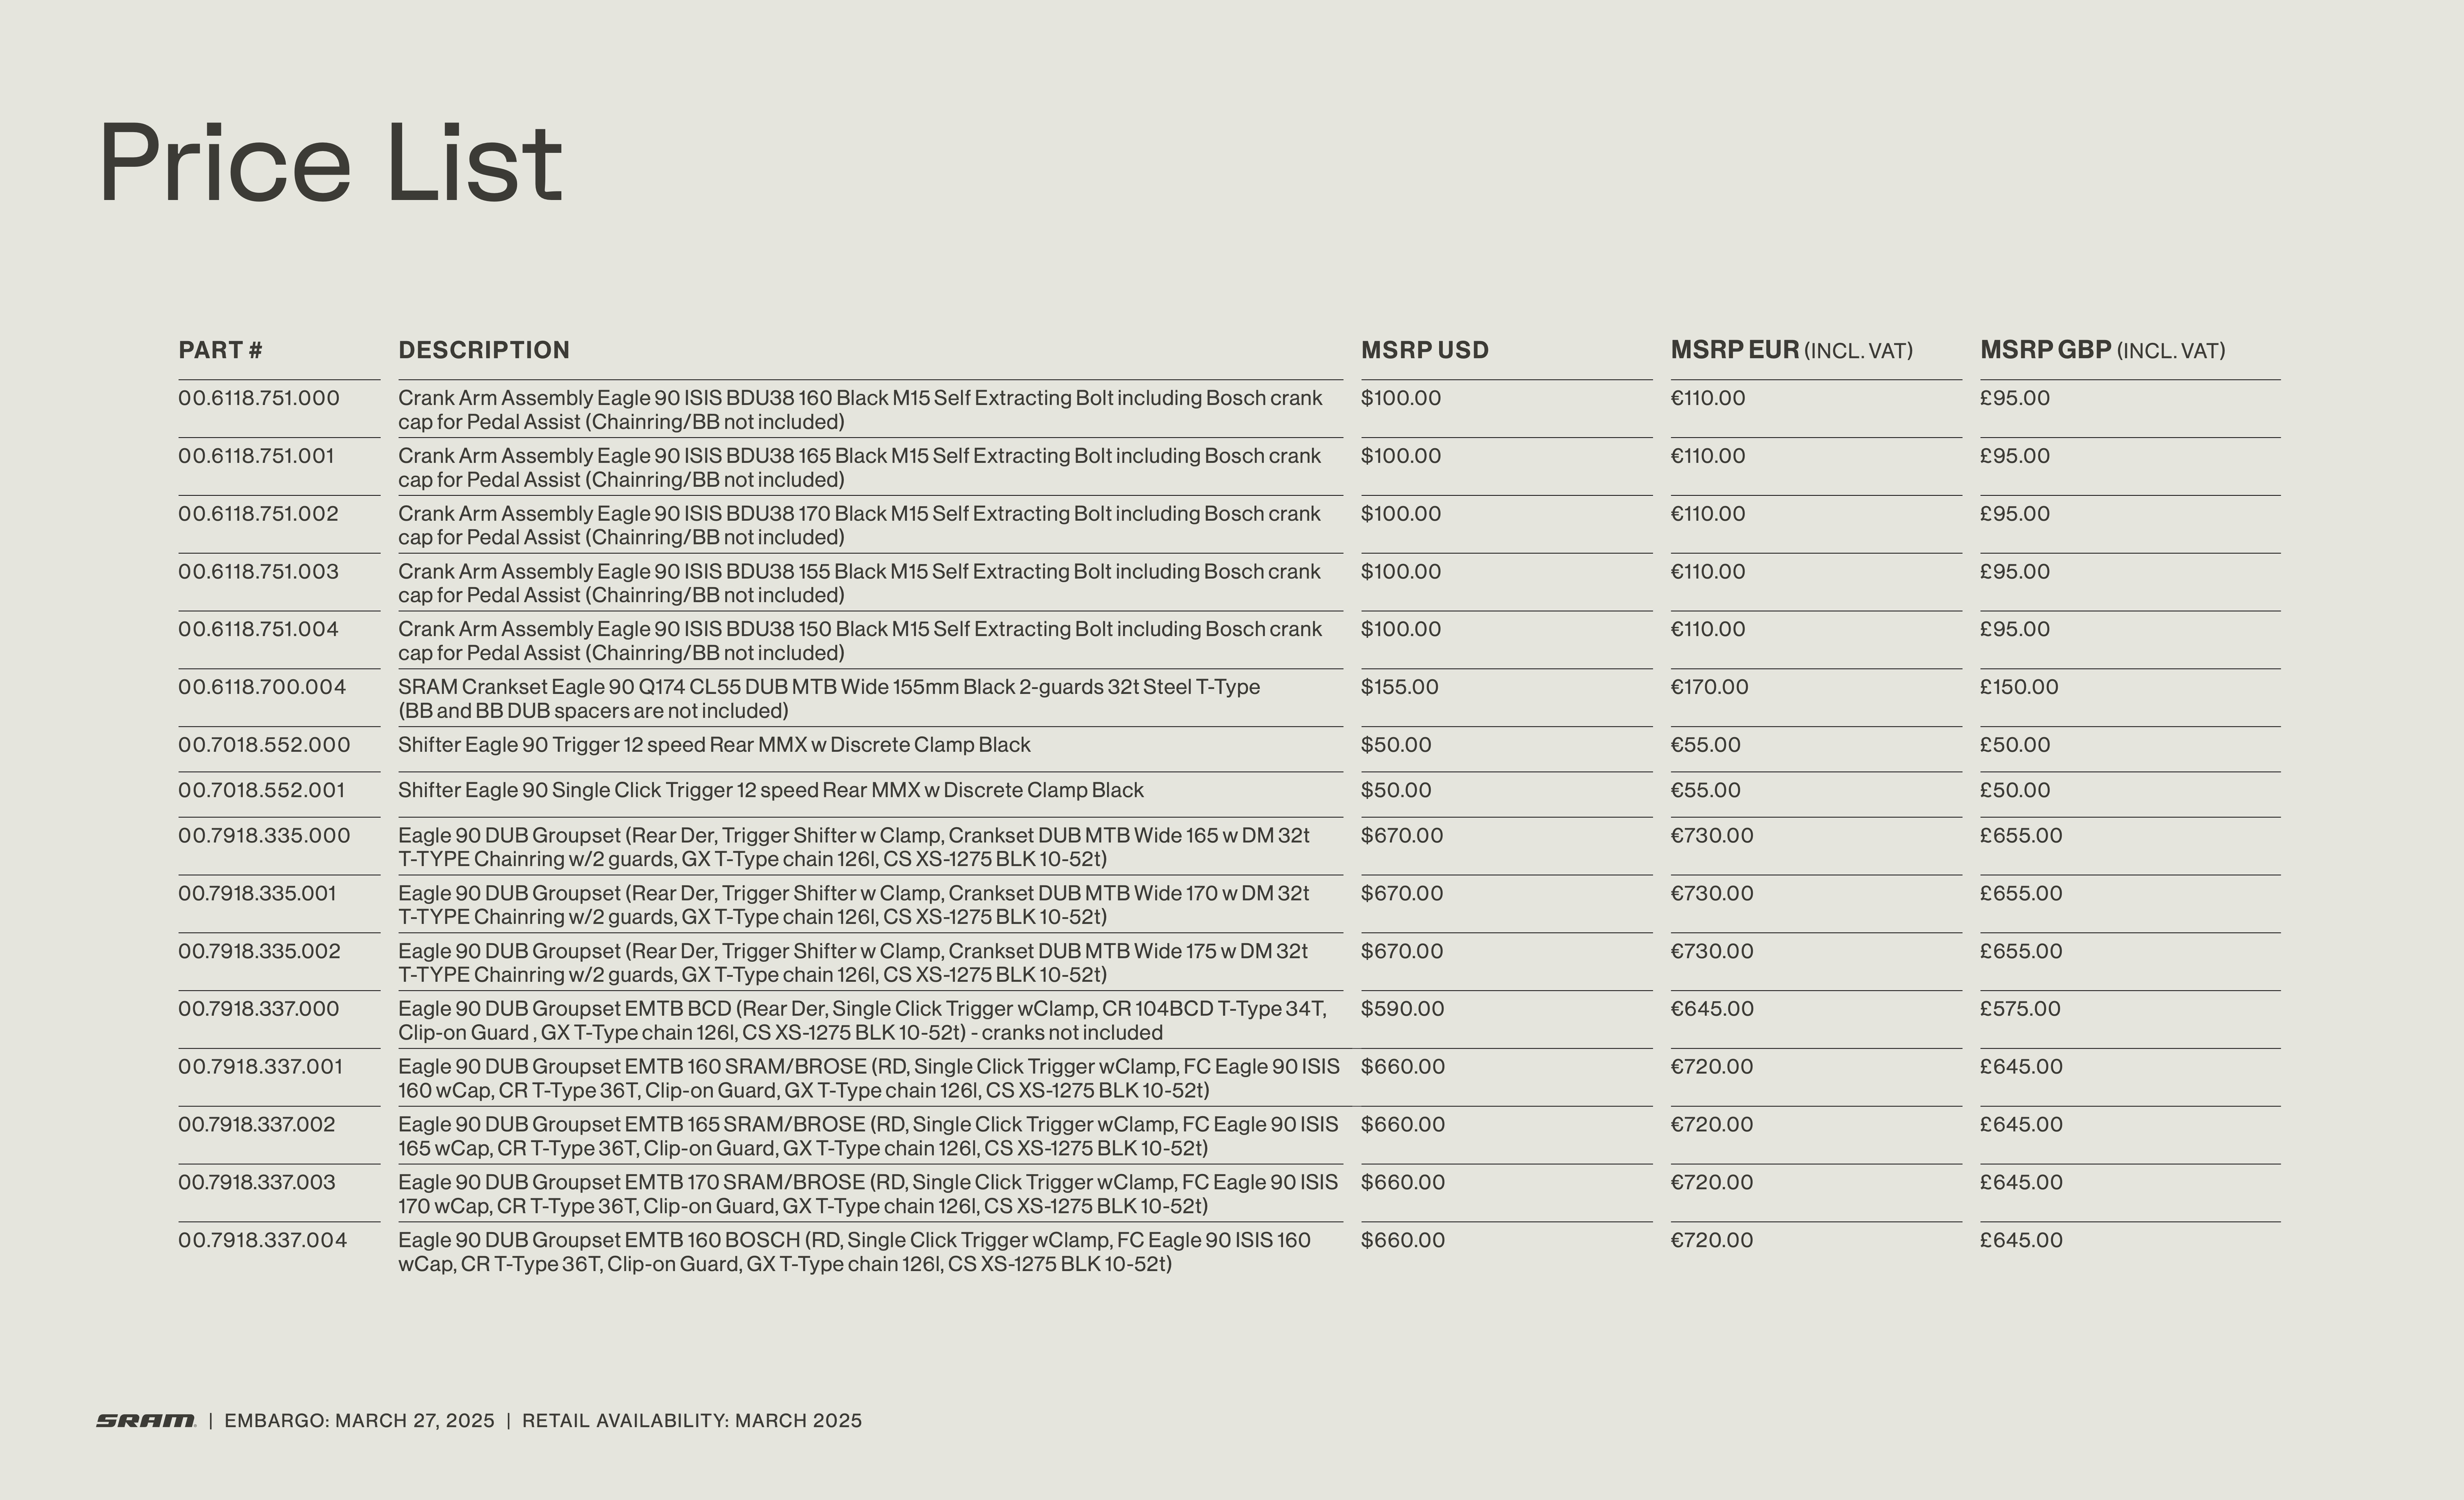This screenshot has height=1500, width=2464.
Task: Select part number 00.7018.552.000
Action: point(264,745)
